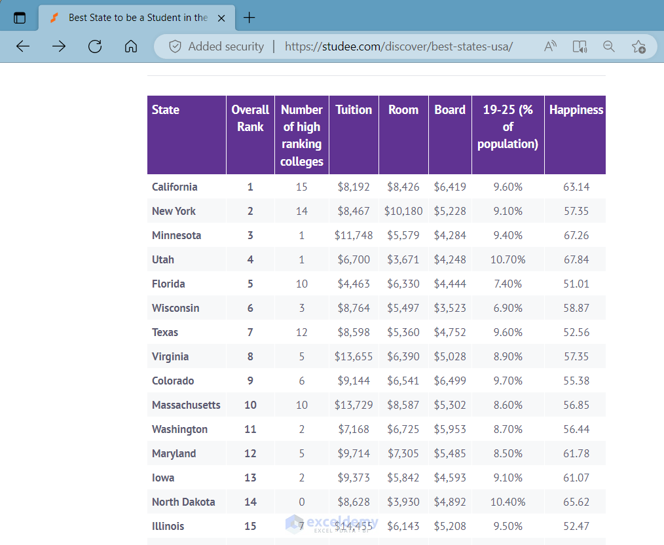Click the Added security shield icon
The image size is (664, 545).
click(175, 47)
